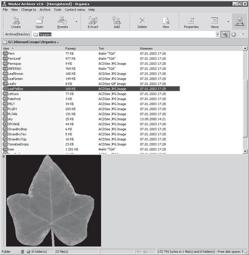The width and height of the screenshot is (249, 255).
Task: Select the PLGRY file
Action: 91,109
